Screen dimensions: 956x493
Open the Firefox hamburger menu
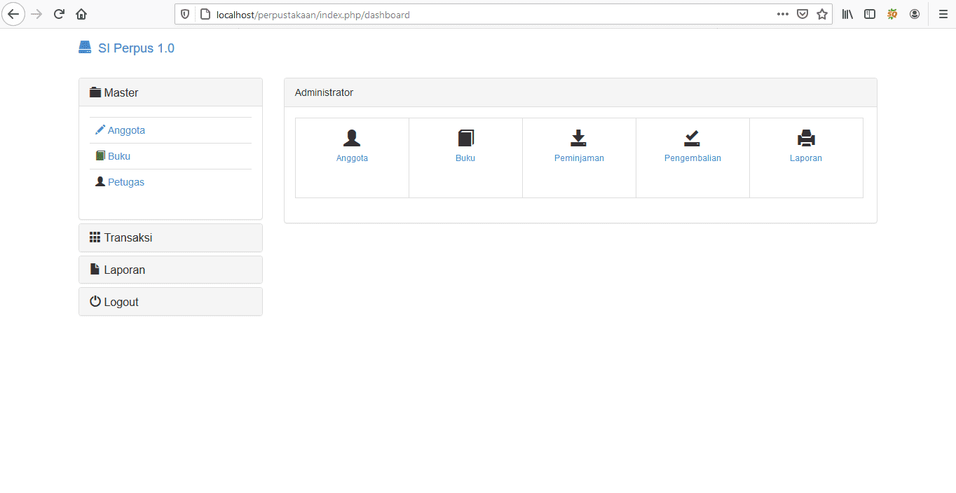pos(943,14)
